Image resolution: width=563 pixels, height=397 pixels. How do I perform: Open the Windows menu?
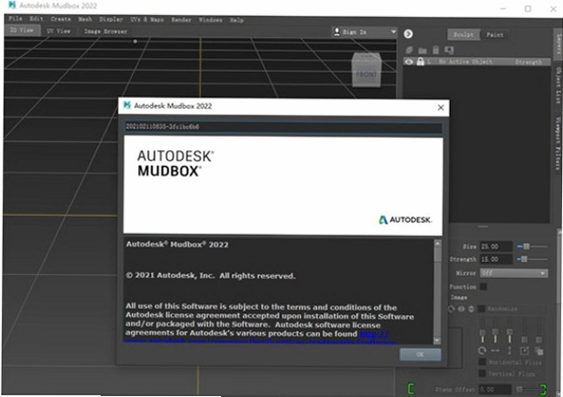pyautogui.click(x=210, y=20)
